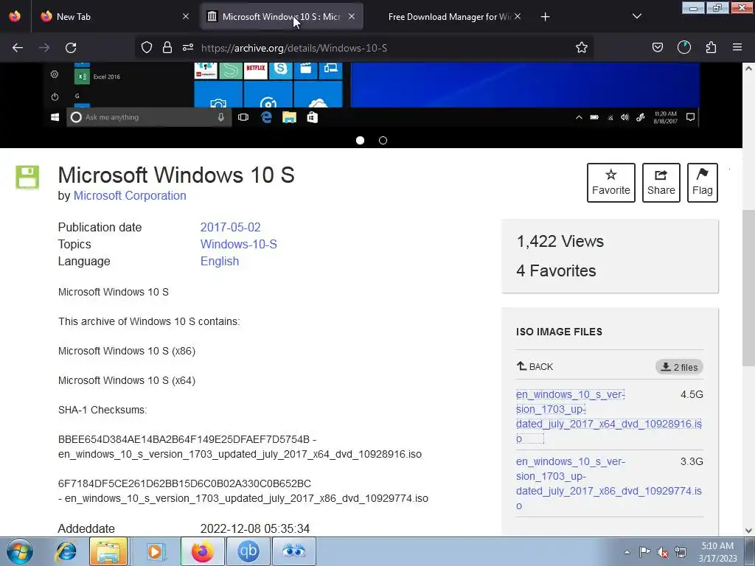This screenshot has width=755, height=566.
Task: Click the Microsoft Windows 10 S heading
Action: (176, 175)
